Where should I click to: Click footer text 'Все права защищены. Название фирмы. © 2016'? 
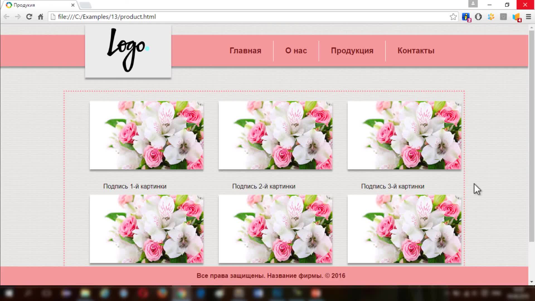271,276
